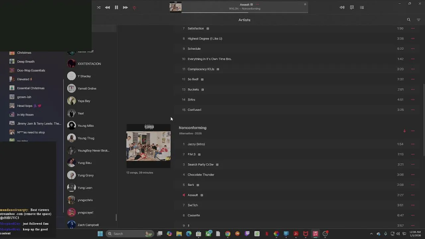Open the sort options icon
This screenshot has width=425, height=239.
(418, 20)
